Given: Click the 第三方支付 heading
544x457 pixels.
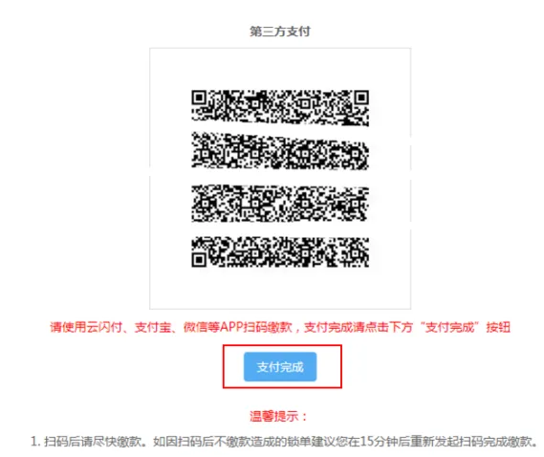Looking at the screenshot, I should point(280,32).
